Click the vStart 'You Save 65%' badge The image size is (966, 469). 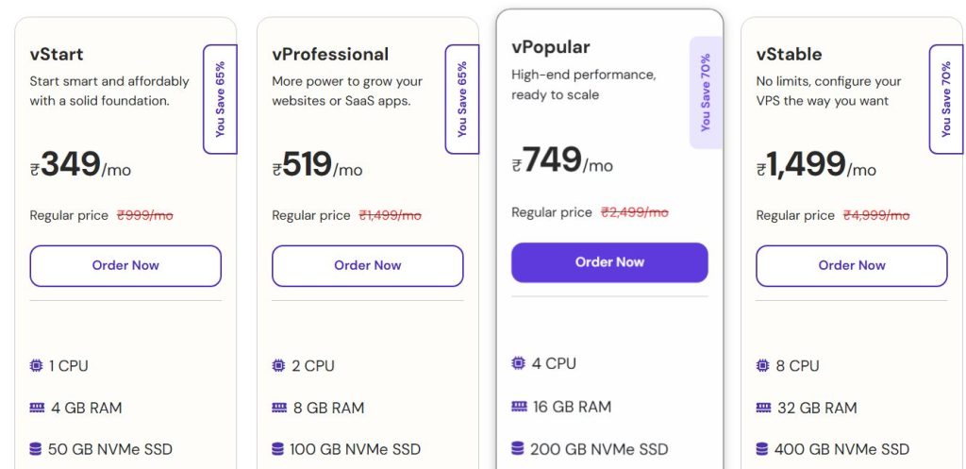[x=220, y=99]
